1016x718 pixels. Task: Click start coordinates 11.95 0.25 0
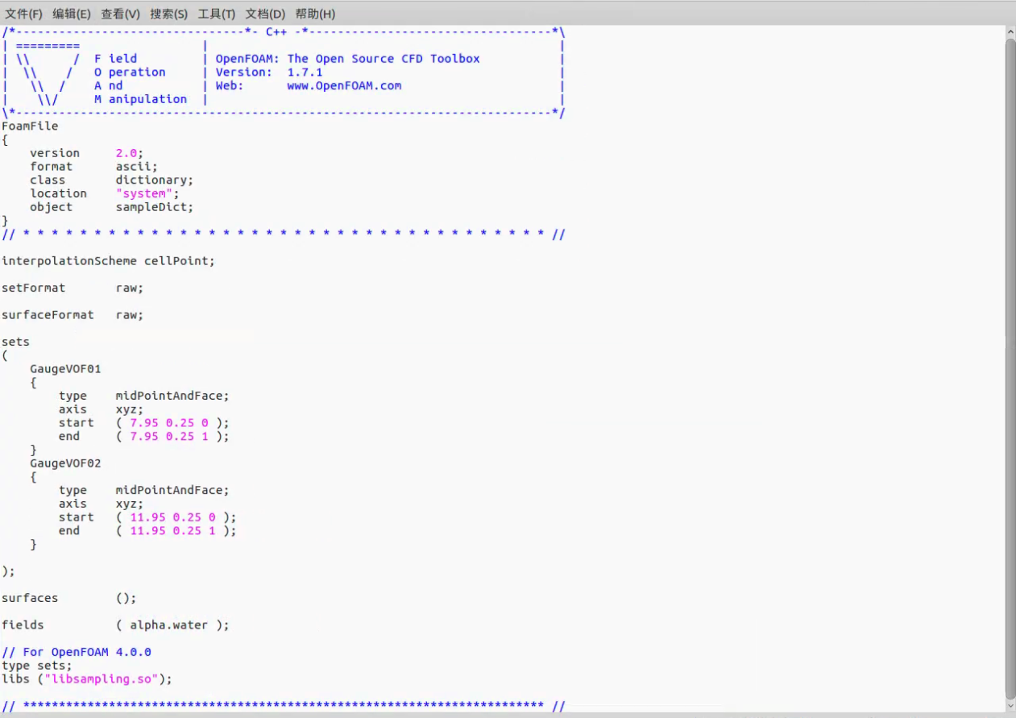point(172,517)
